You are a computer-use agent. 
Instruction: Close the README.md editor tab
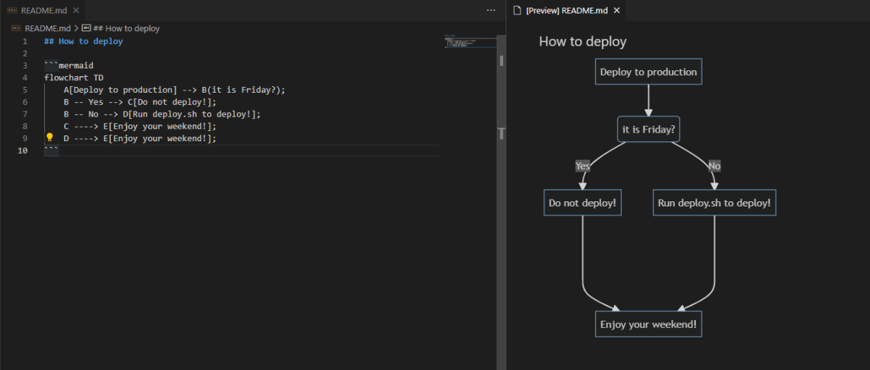pos(75,10)
